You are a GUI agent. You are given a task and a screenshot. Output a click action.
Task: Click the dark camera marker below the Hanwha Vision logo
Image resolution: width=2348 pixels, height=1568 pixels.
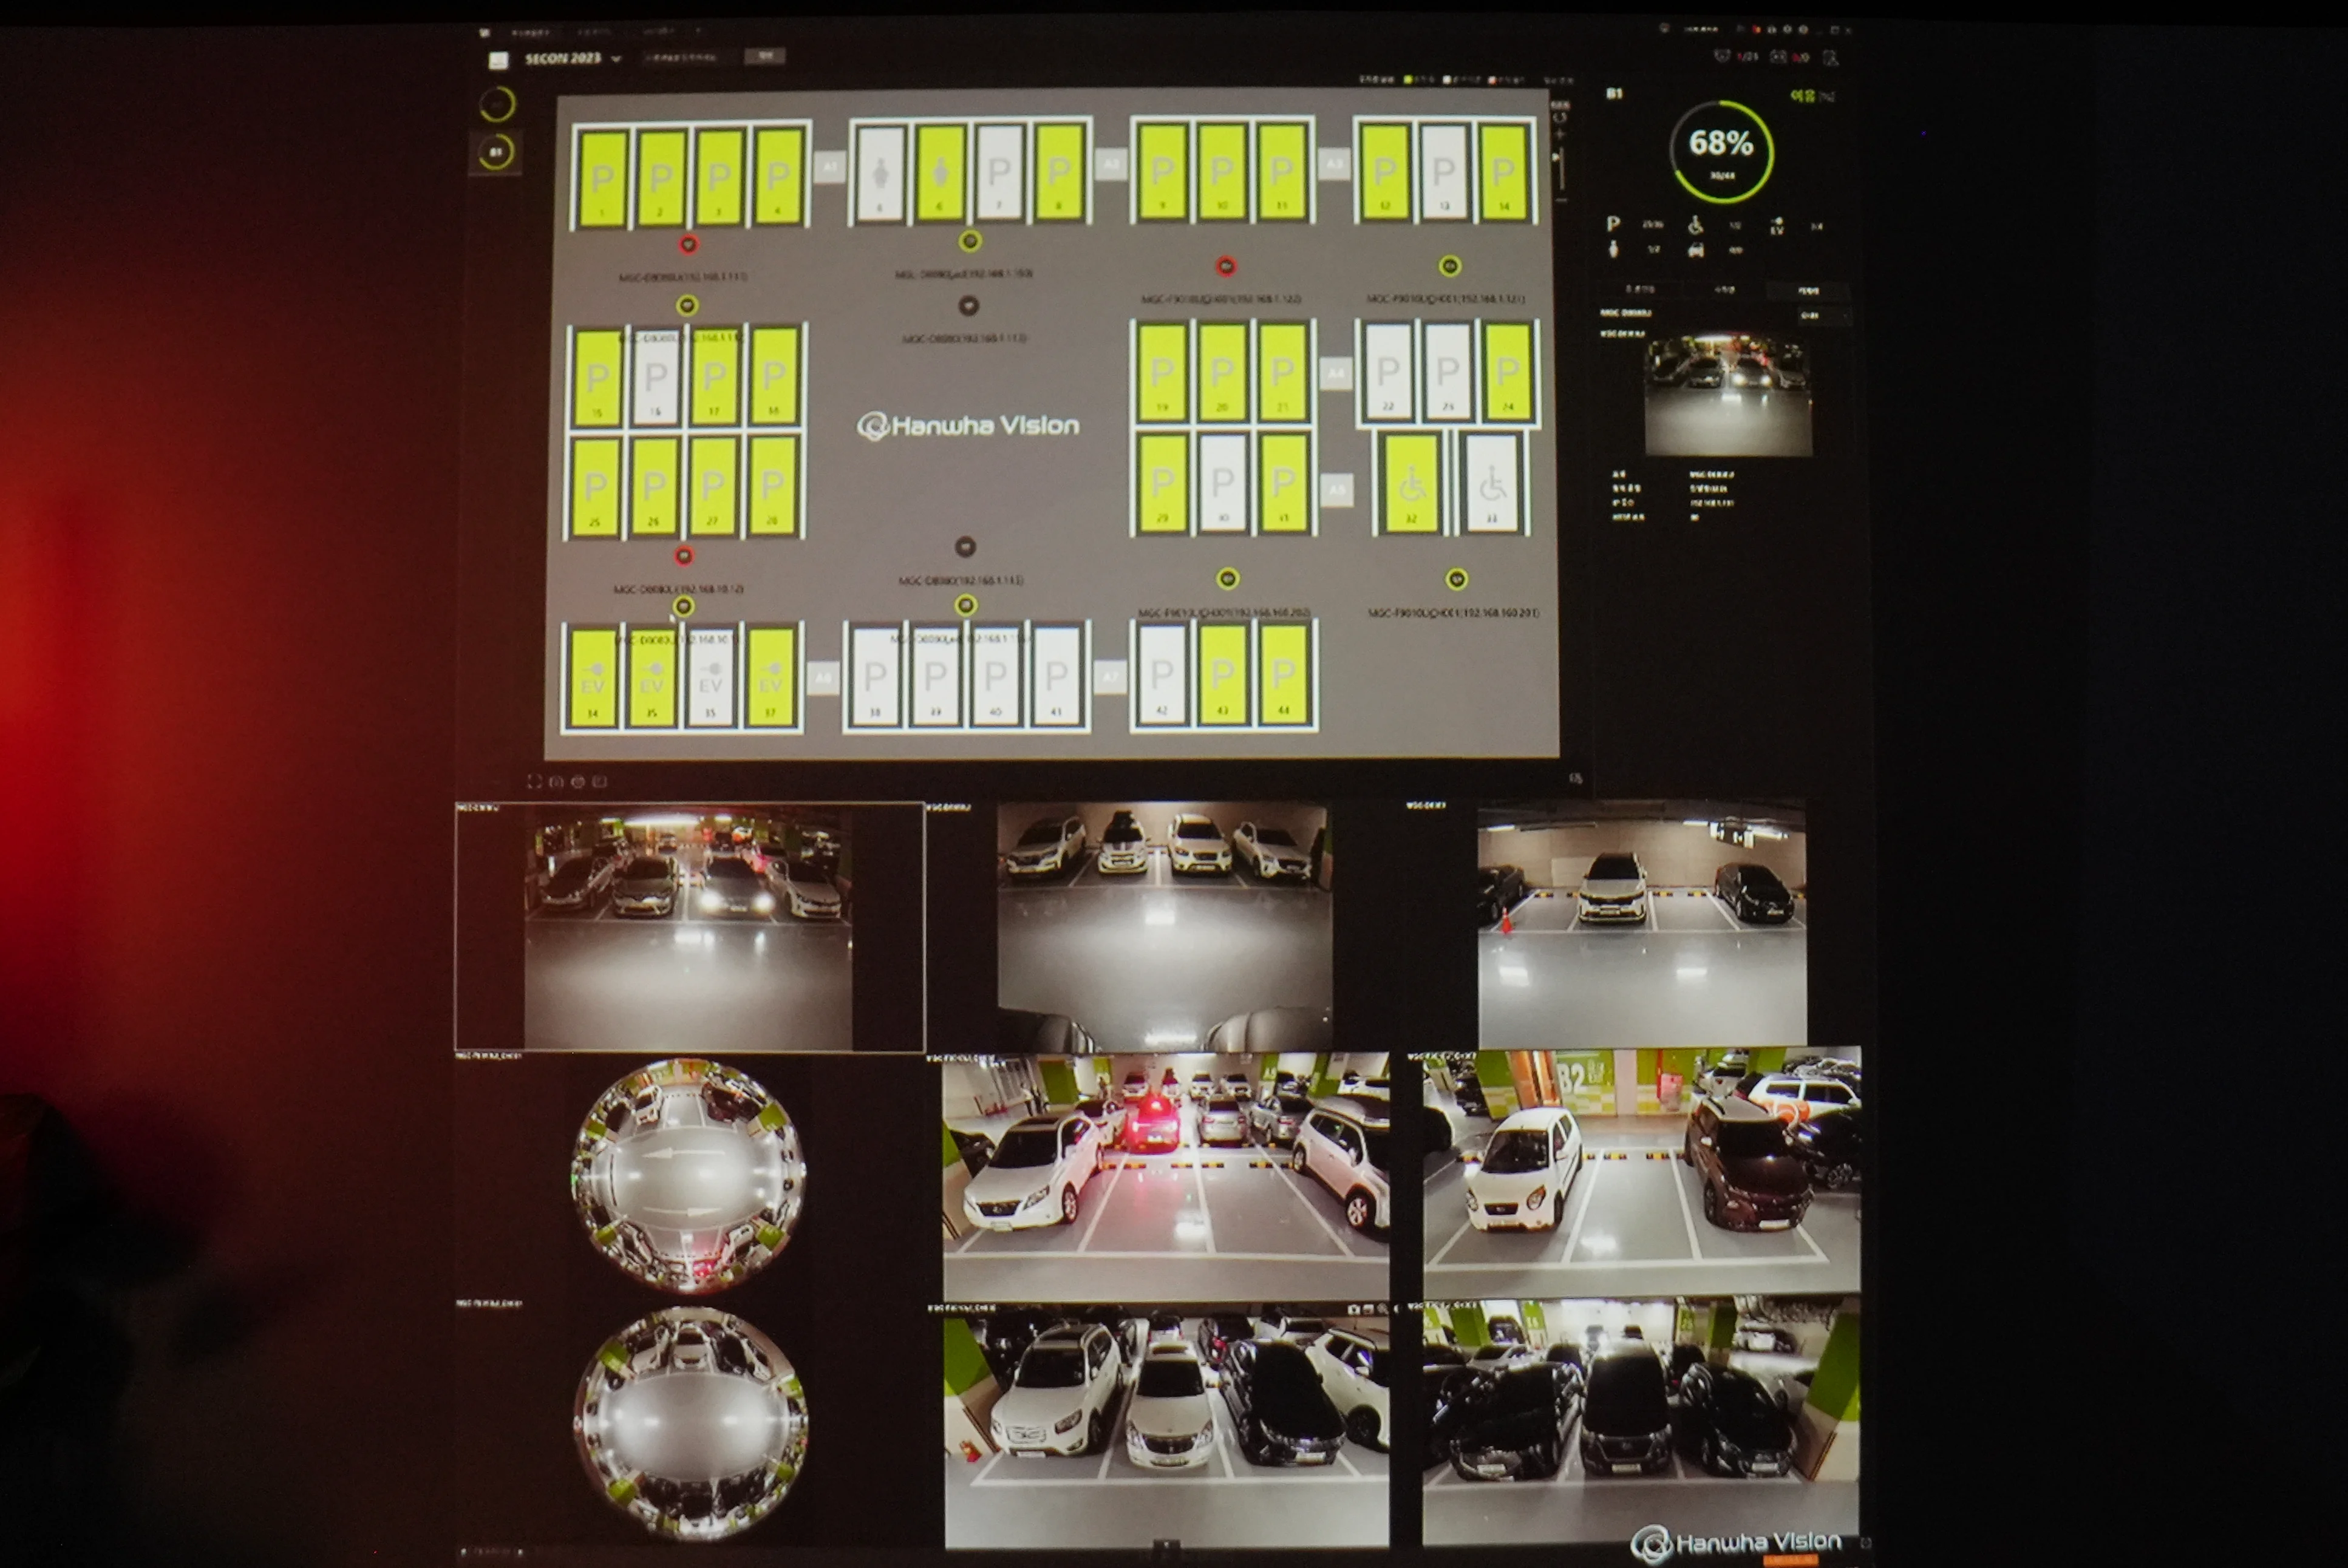[x=965, y=547]
